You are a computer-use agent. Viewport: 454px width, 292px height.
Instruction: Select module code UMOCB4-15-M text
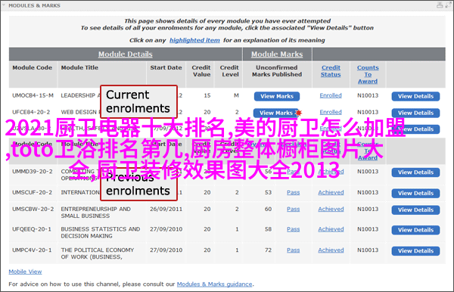tap(33, 95)
